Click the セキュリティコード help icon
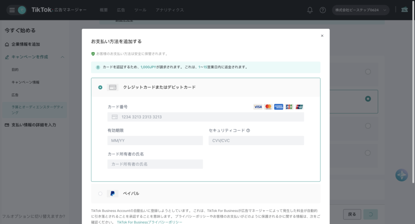 248,130
